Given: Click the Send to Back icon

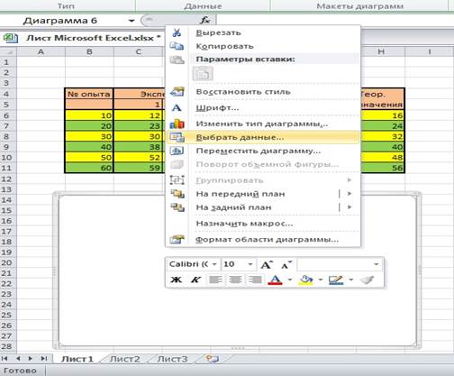Looking at the screenshot, I should click(177, 207).
